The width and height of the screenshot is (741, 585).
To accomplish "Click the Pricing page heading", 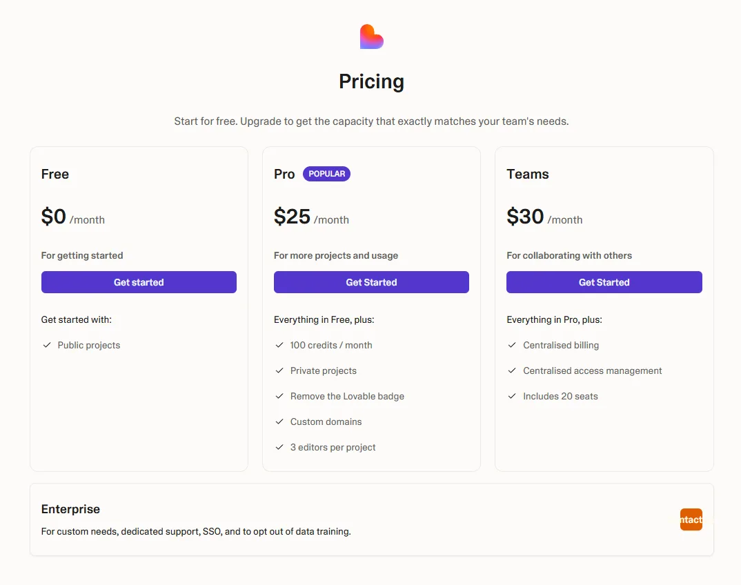I will pos(371,81).
